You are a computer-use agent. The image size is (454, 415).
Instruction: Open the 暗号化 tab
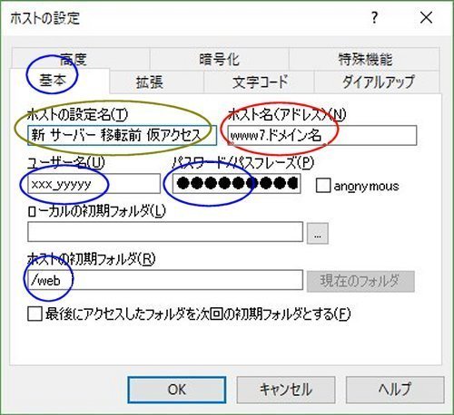tap(220, 59)
